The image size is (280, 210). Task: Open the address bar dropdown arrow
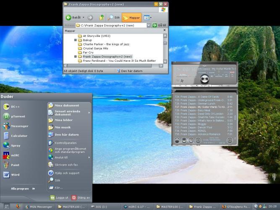(x=148, y=25)
